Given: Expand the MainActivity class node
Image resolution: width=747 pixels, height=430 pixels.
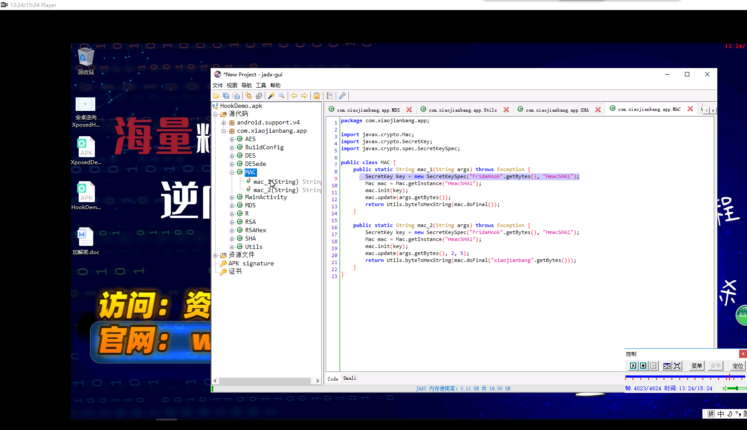Looking at the screenshot, I should tap(232, 197).
